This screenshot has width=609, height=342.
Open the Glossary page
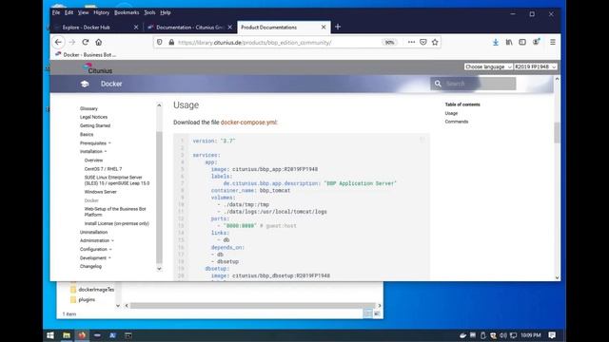pyautogui.click(x=88, y=108)
